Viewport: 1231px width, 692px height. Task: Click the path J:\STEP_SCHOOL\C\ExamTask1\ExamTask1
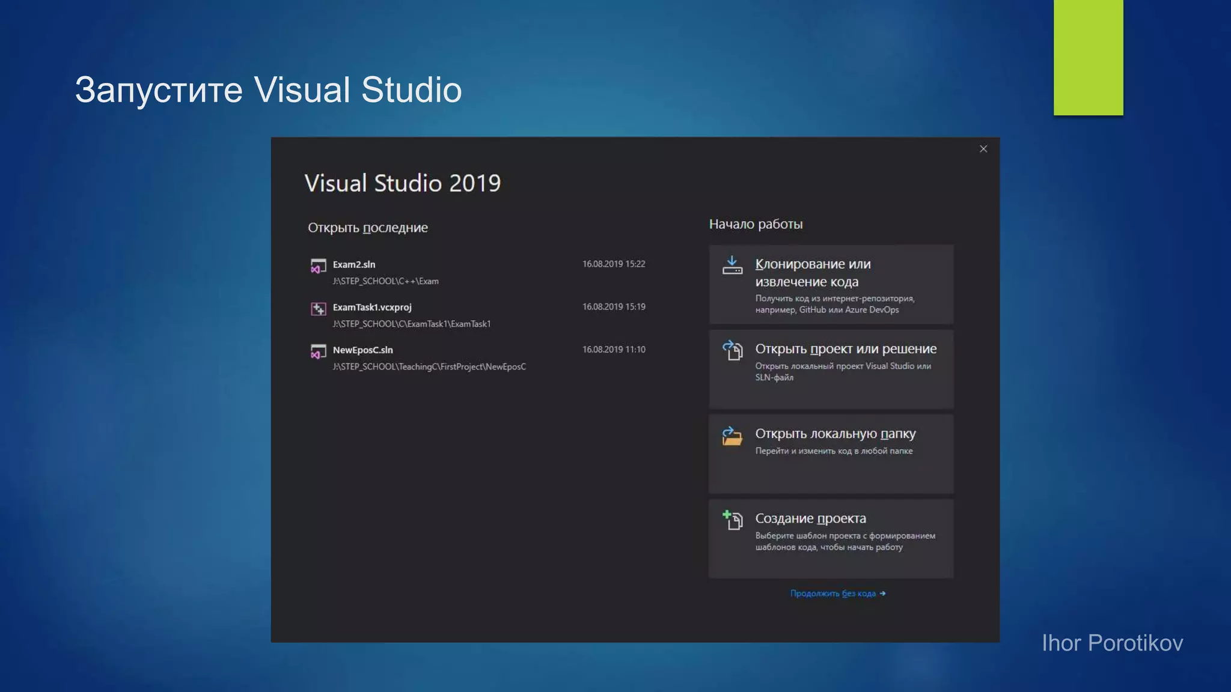[x=412, y=324]
